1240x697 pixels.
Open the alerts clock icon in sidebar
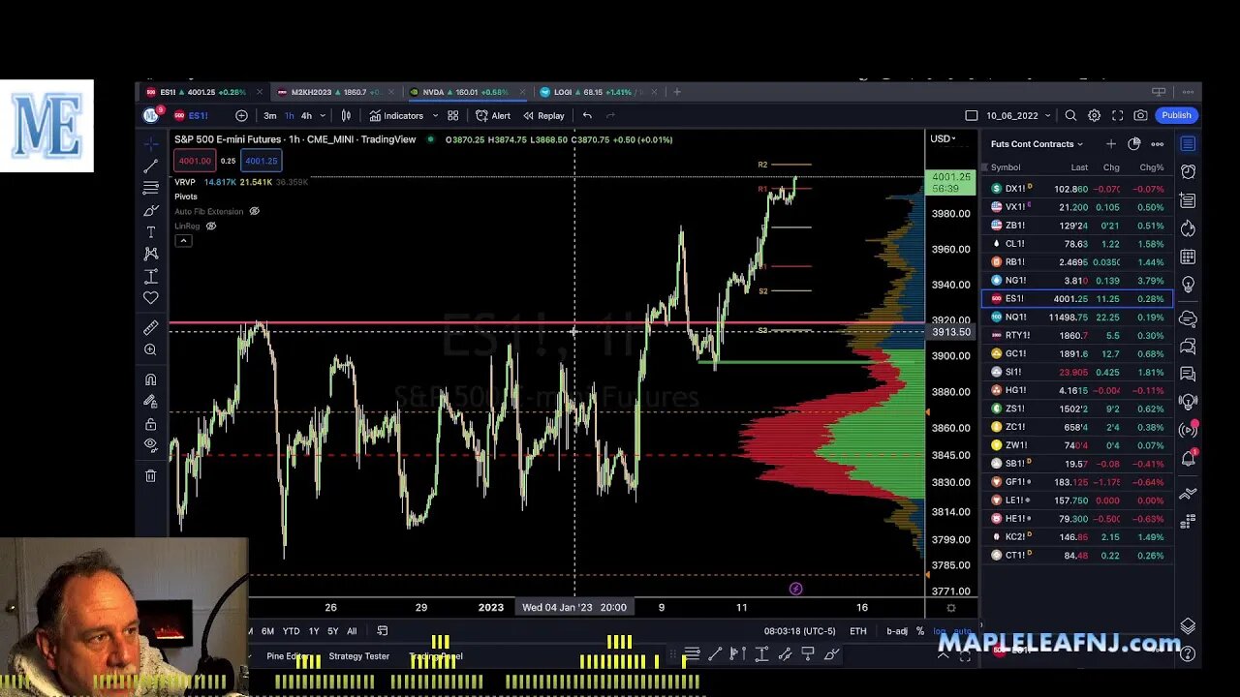click(1188, 172)
